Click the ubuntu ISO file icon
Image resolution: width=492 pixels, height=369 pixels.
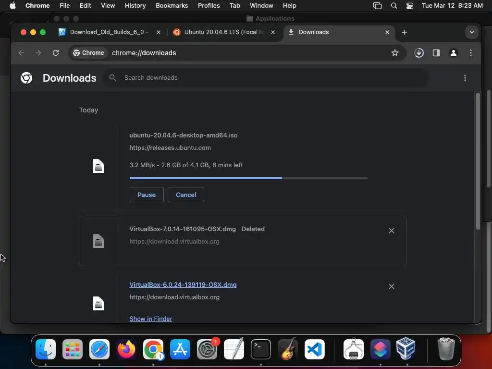98,166
